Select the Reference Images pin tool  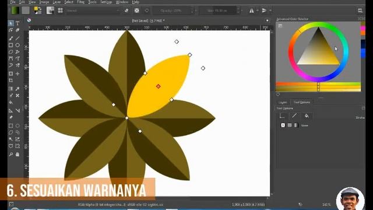point(11,117)
